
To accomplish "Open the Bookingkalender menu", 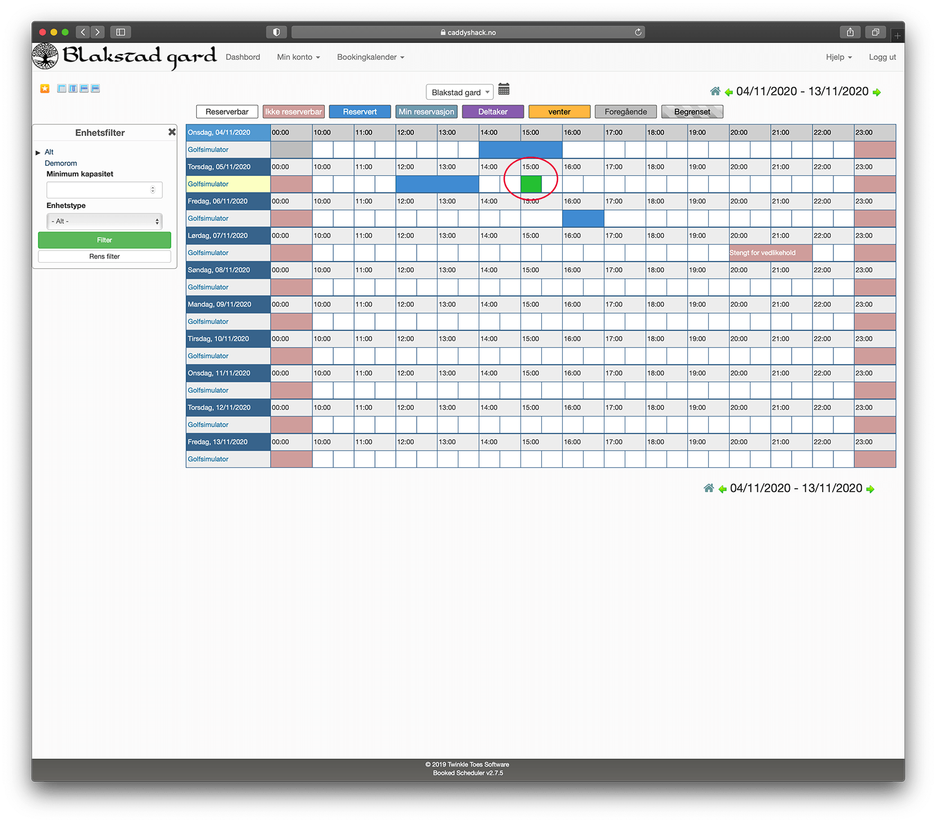I will click(370, 57).
